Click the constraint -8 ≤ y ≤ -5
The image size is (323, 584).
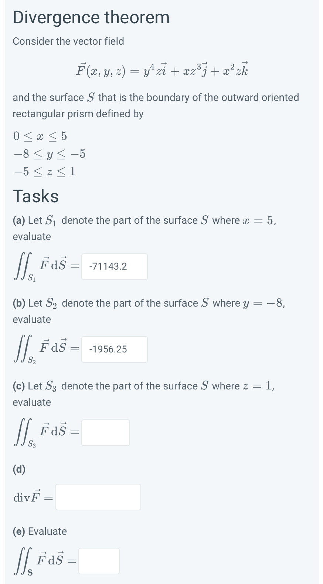click(x=49, y=154)
